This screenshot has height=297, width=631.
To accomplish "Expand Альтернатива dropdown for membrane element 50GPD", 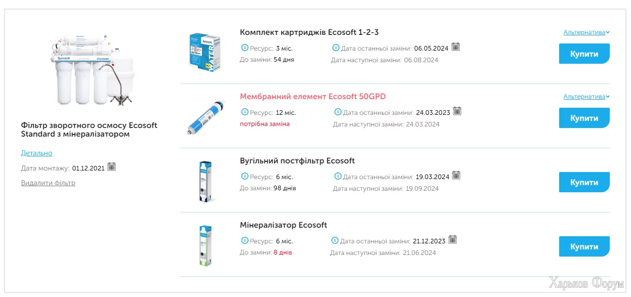I will pos(586,97).
